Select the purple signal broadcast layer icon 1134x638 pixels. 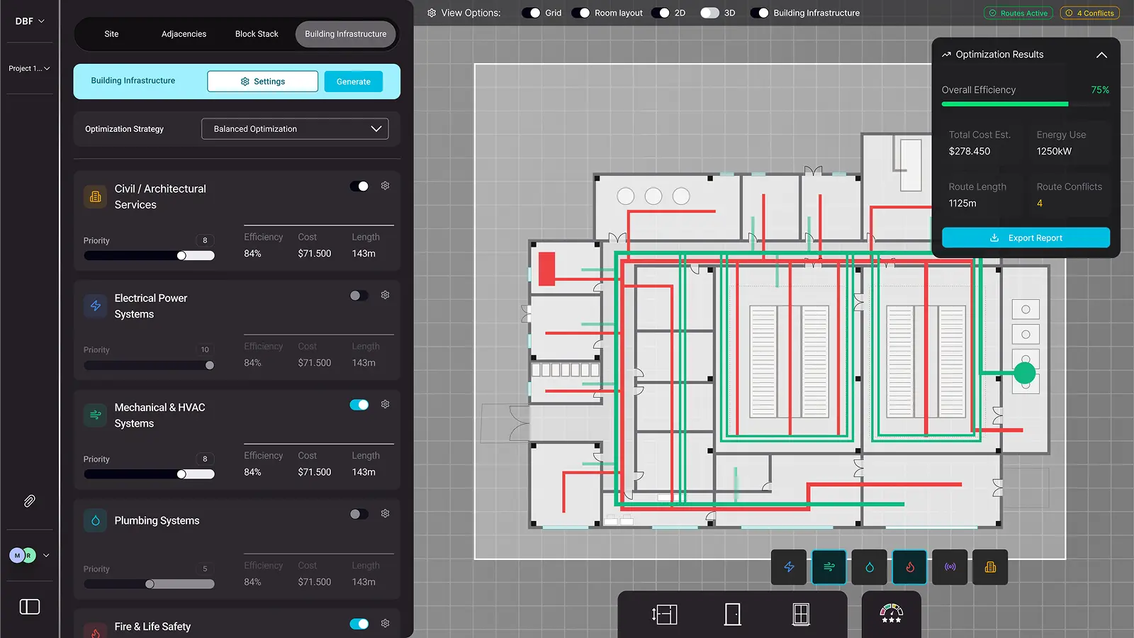click(950, 567)
